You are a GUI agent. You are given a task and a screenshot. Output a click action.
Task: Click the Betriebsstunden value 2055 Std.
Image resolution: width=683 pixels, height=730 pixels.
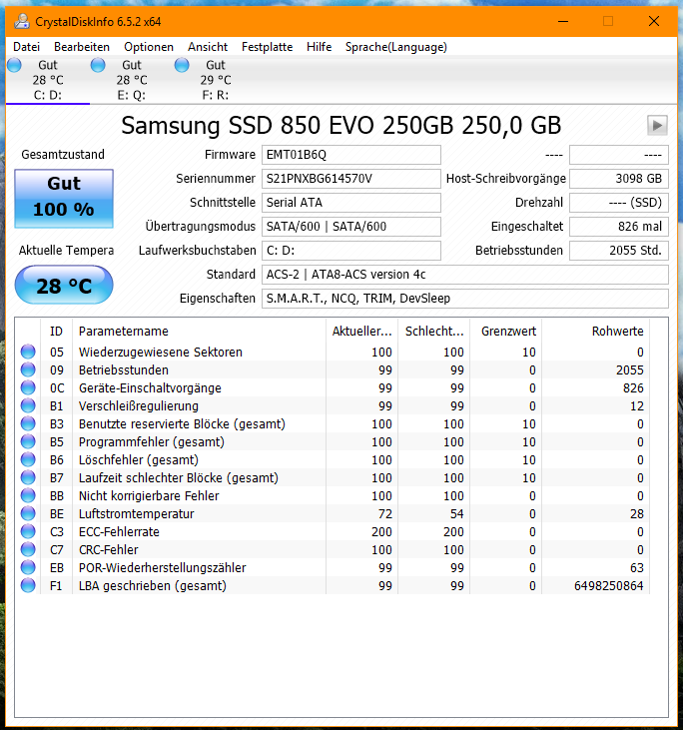(619, 251)
